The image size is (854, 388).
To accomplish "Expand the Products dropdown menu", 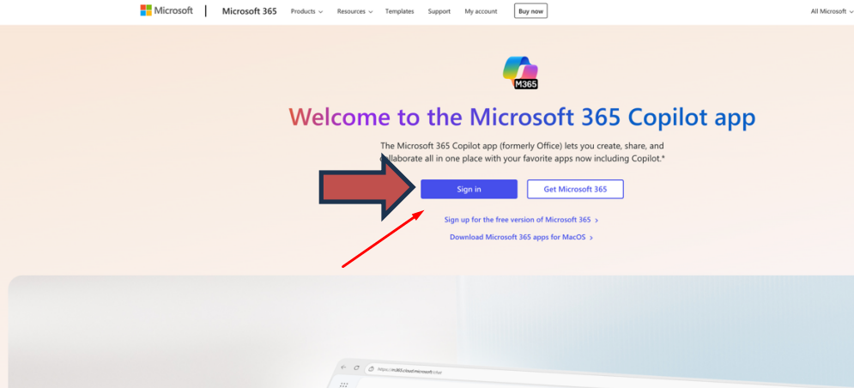I will 306,11.
